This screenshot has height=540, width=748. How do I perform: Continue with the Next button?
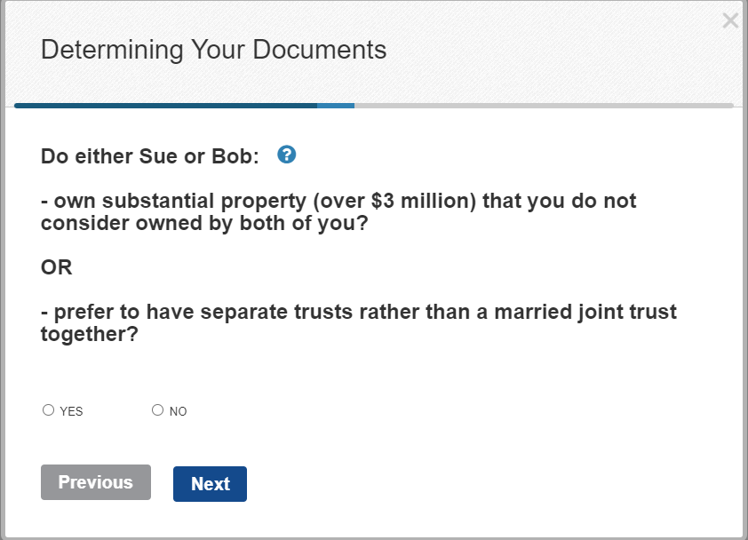click(x=210, y=484)
